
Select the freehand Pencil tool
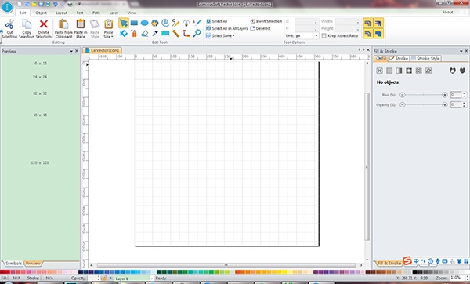coord(175,23)
